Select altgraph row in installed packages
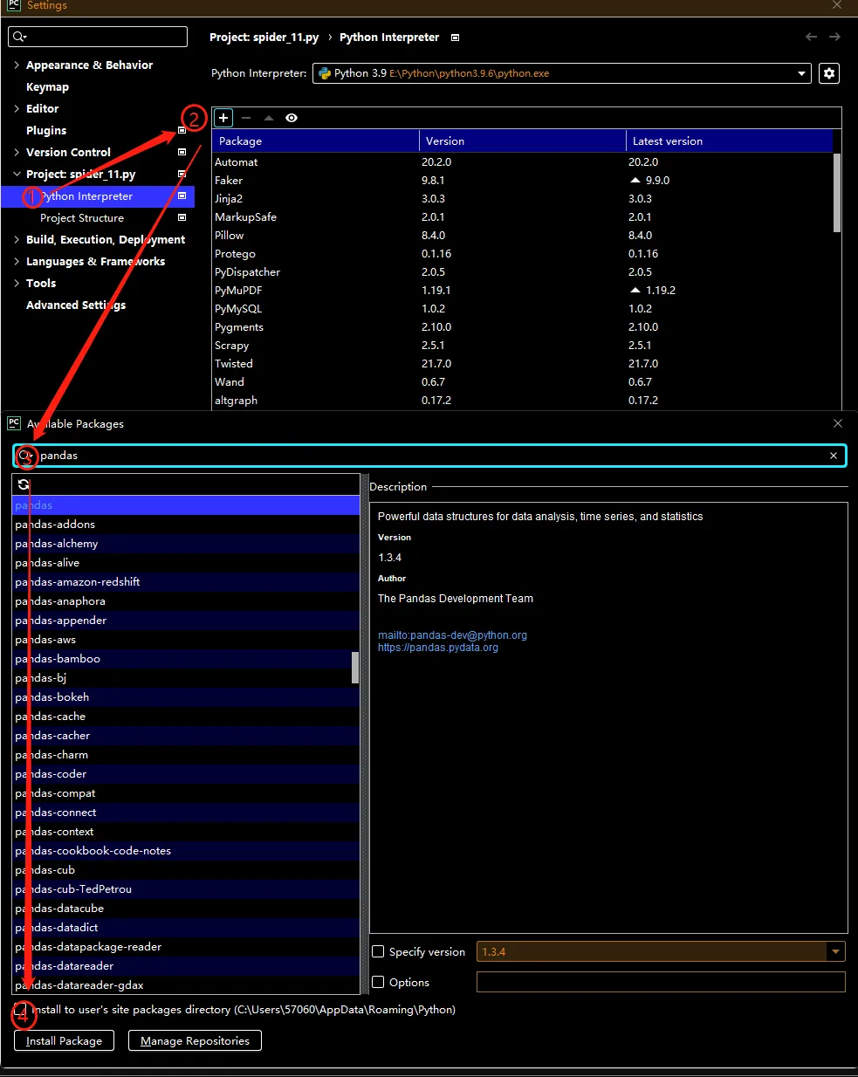Viewport: 858px width, 1077px height. pyautogui.click(x=523, y=401)
